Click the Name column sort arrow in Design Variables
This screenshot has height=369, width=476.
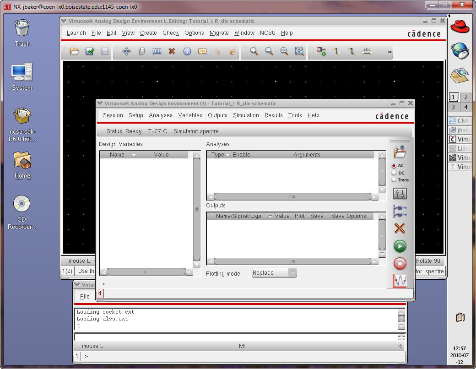134,155
